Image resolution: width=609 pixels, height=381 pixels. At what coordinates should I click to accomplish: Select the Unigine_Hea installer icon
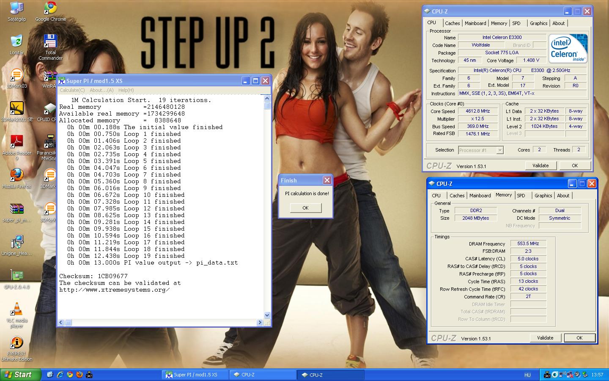(16, 246)
